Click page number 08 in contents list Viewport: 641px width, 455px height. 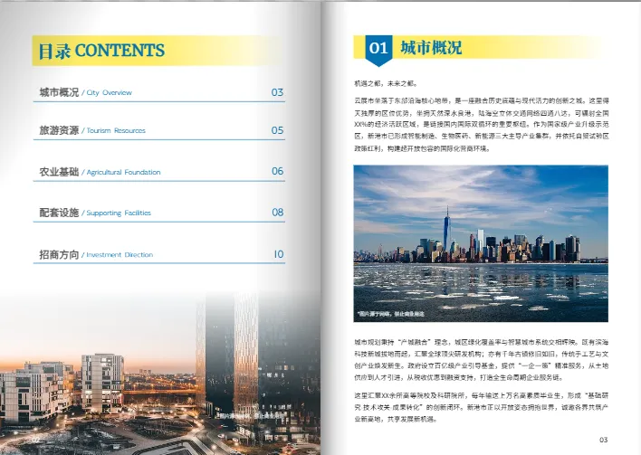278,213
